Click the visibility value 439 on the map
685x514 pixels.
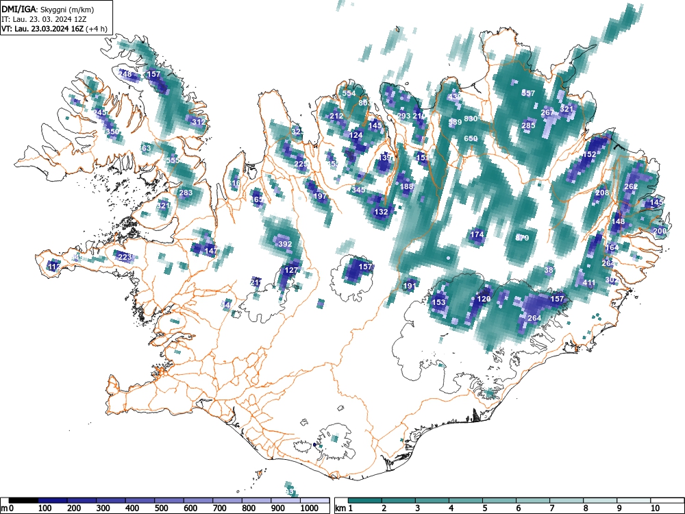454,97
